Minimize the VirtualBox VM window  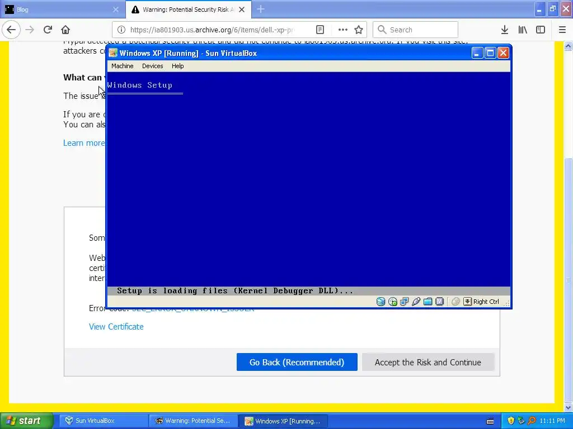click(477, 53)
